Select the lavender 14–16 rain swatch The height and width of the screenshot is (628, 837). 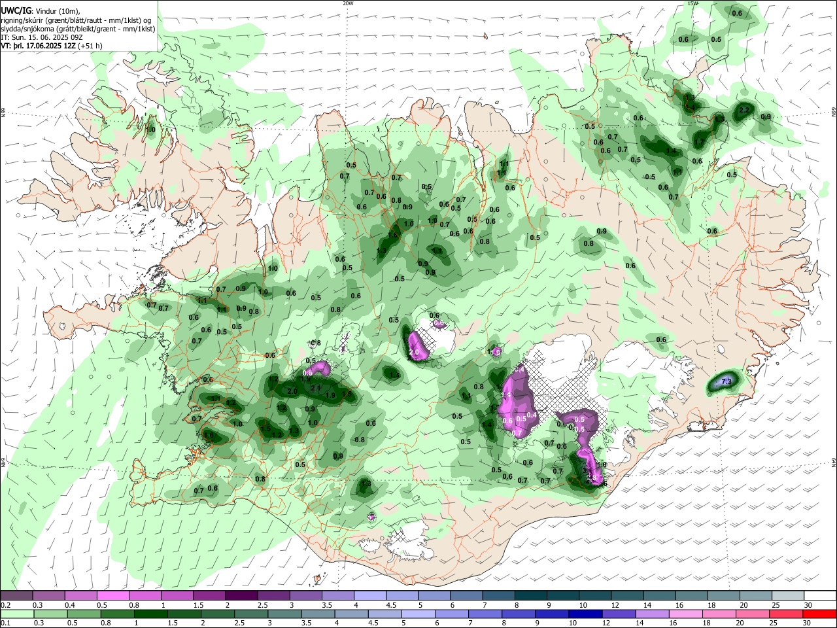[x=653, y=614]
